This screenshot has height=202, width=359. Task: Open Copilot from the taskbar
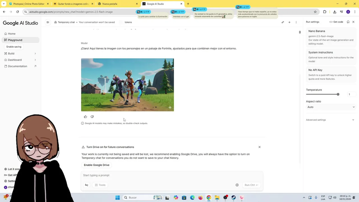coord(176,198)
